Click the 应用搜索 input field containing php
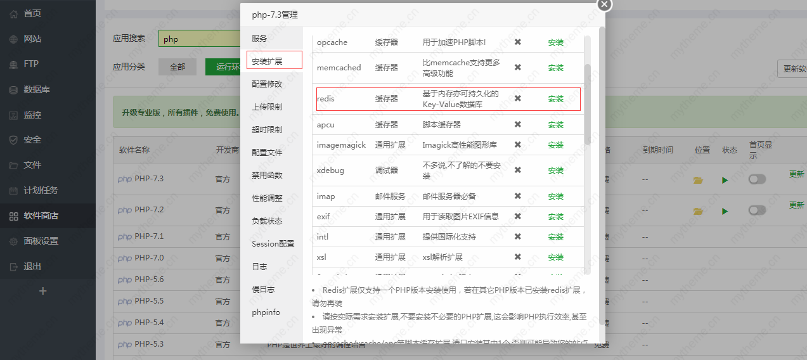Screen dimensions: 807x360 [198, 39]
